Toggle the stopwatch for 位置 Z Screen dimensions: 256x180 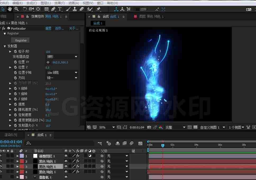coord(15,67)
